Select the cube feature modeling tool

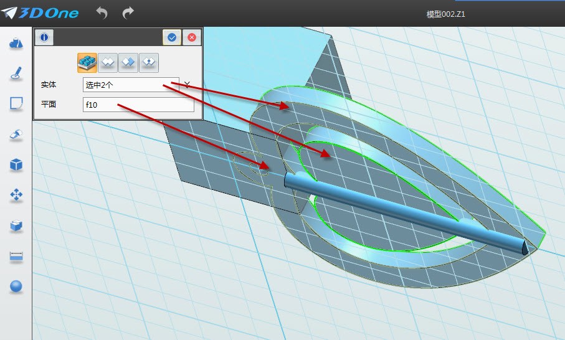tap(16, 164)
